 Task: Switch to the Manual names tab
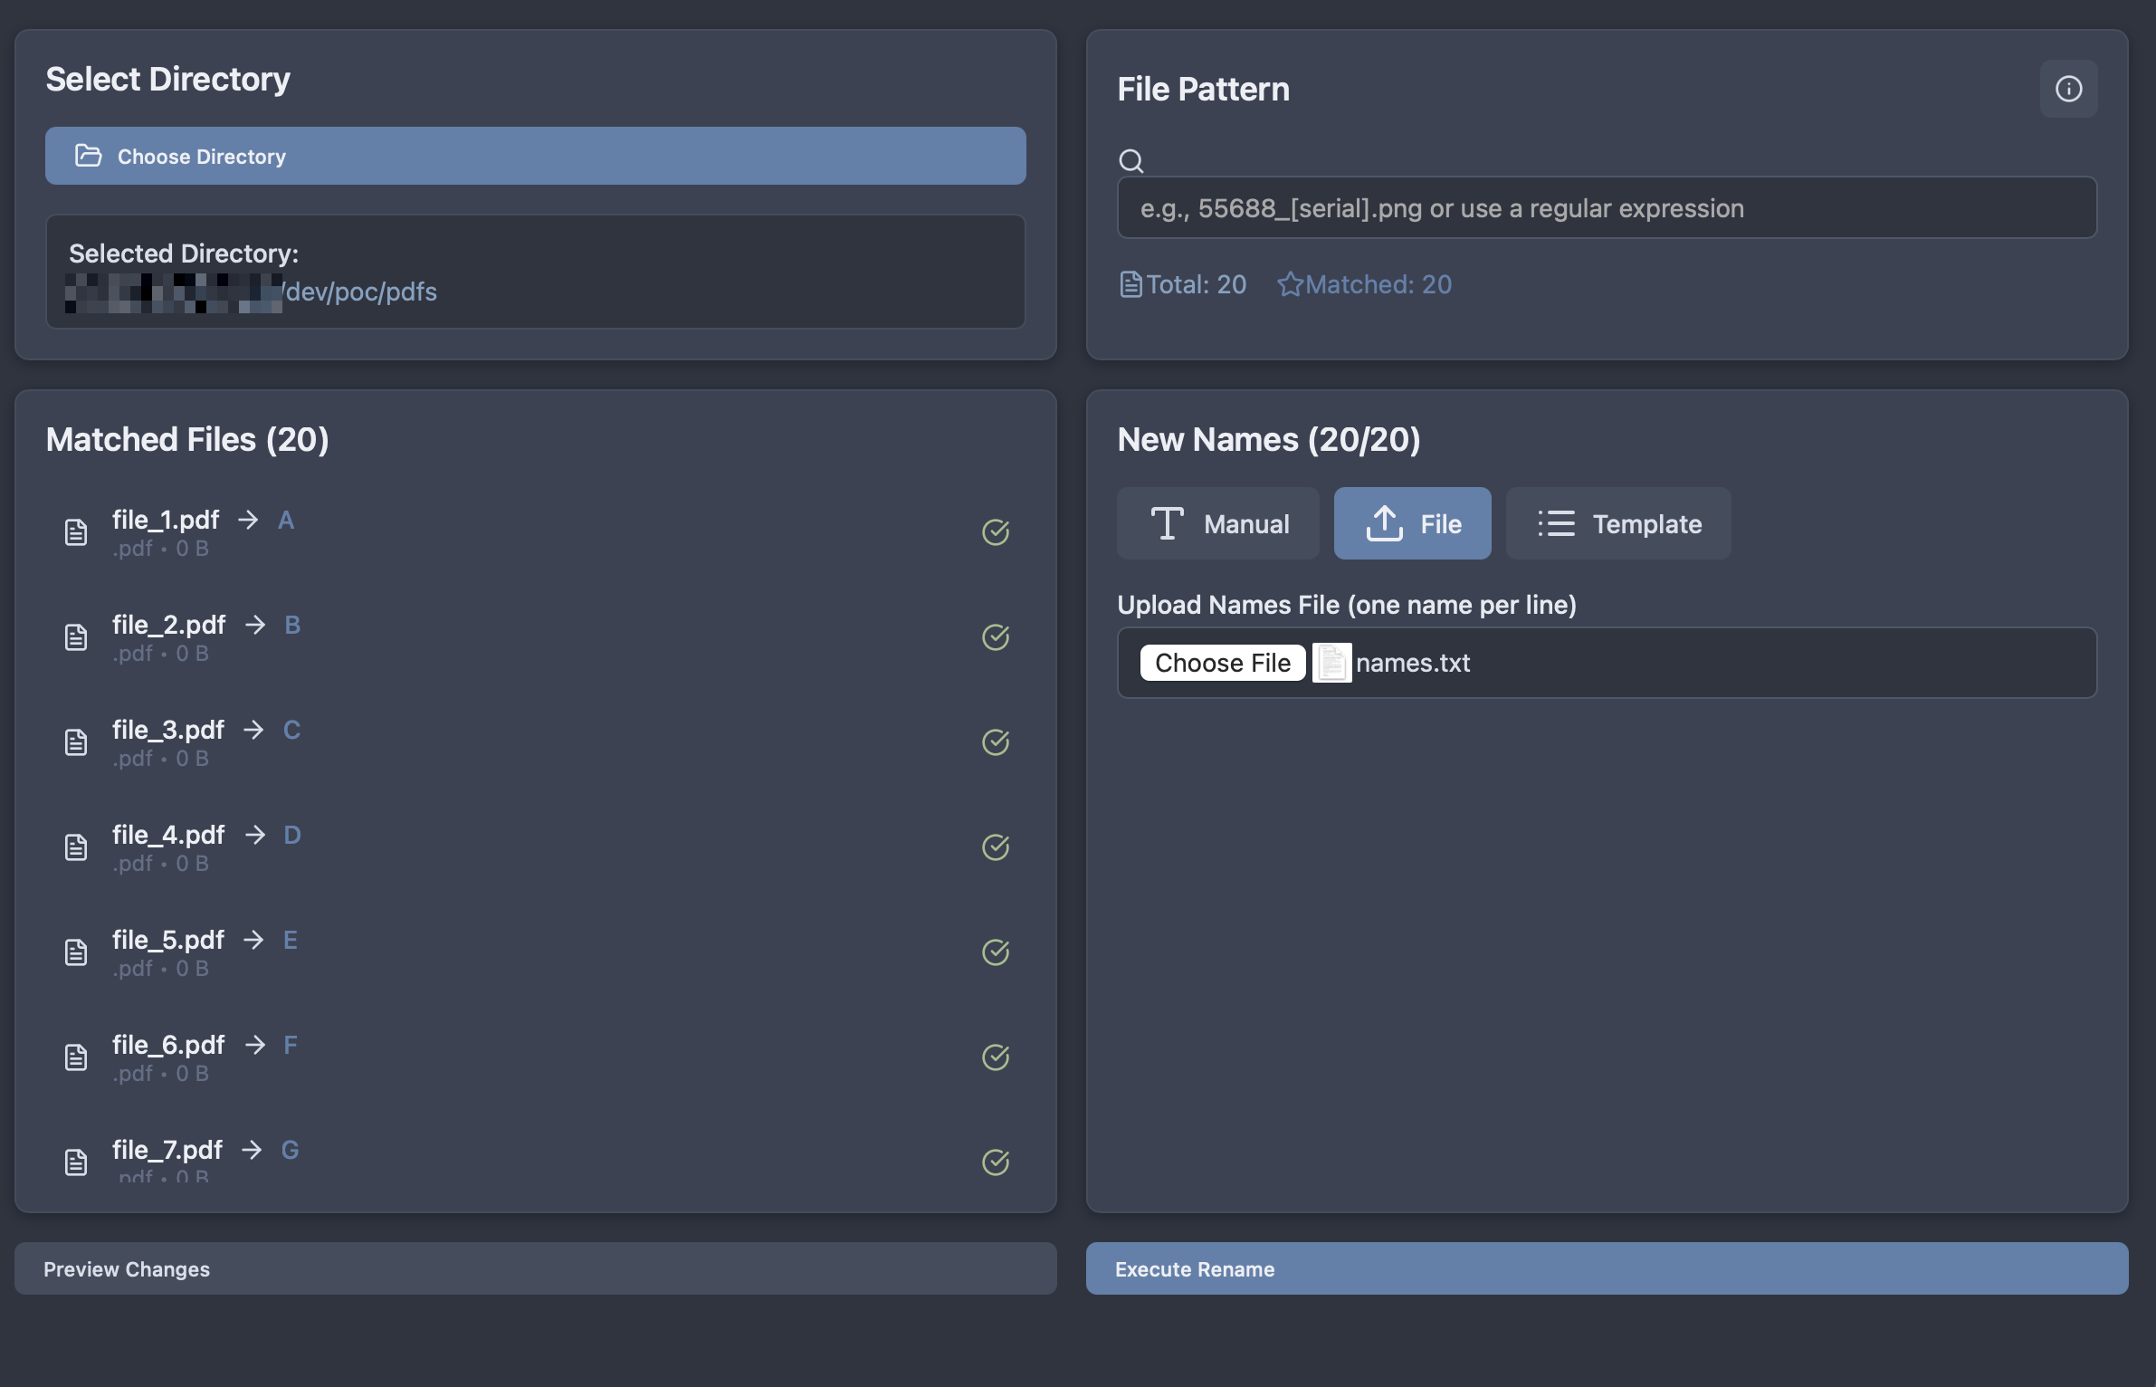pyautogui.click(x=1218, y=523)
